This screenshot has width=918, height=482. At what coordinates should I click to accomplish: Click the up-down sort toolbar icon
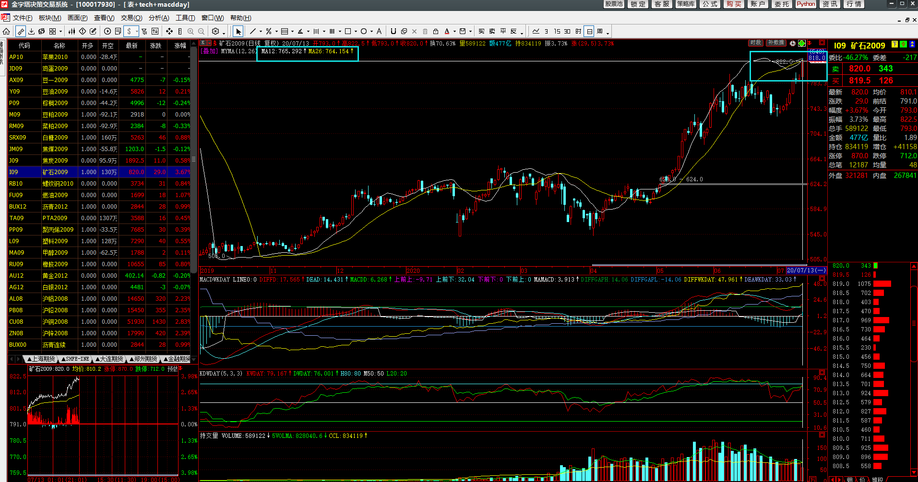click(x=155, y=31)
